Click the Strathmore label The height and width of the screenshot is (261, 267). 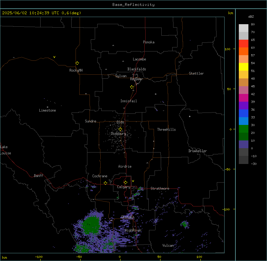click(160, 188)
